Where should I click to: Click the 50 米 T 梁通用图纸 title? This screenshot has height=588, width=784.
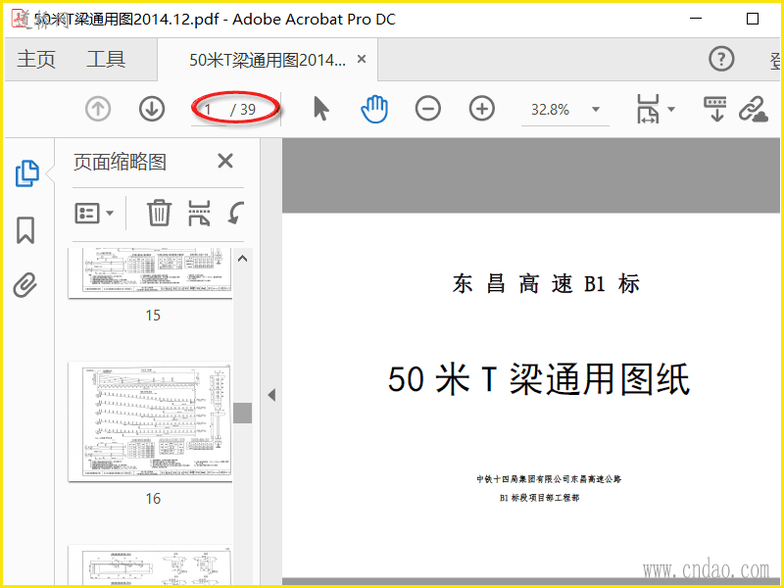(538, 379)
